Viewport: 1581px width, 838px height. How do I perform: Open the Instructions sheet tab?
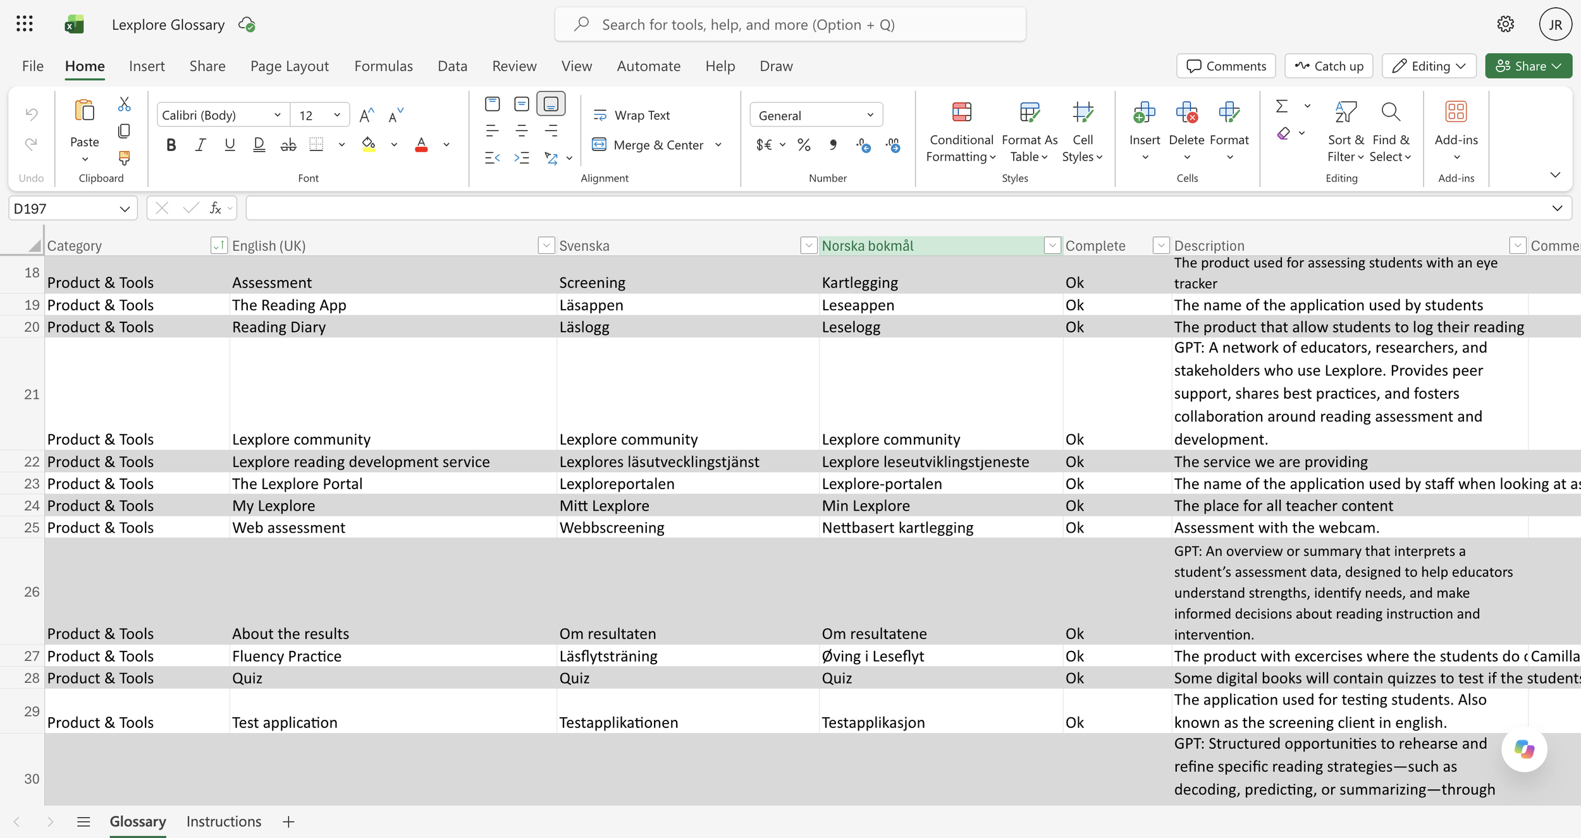click(224, 821)
